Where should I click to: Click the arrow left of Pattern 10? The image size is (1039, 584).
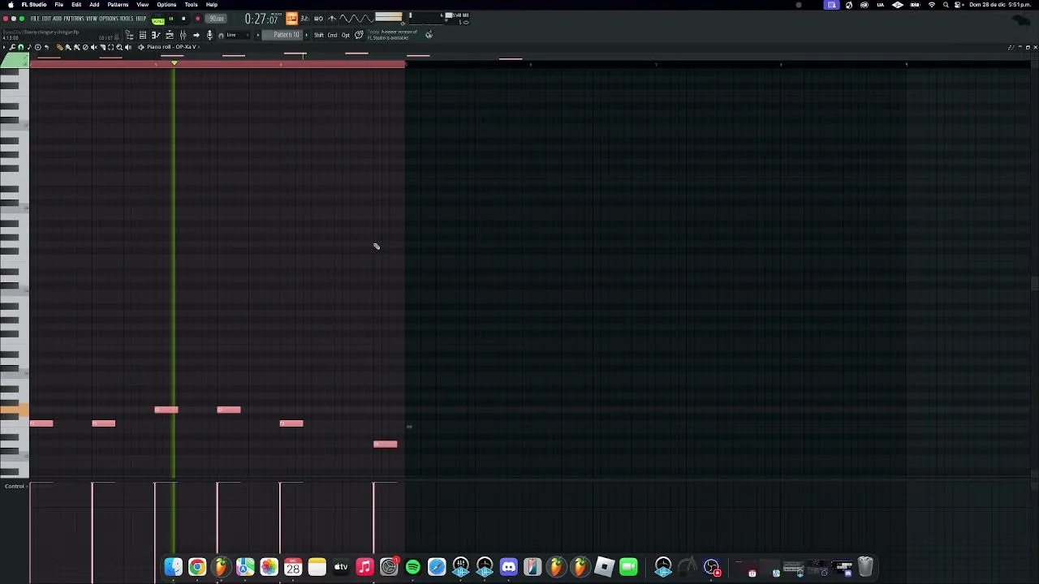point(258,35)
